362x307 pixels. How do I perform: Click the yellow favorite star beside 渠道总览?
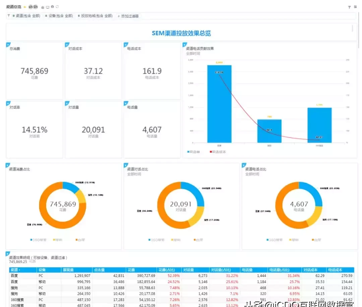point(25,7)
